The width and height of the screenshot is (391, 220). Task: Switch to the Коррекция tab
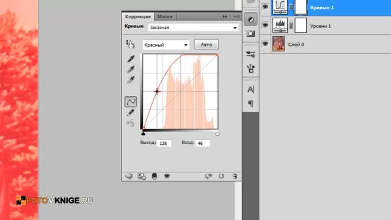(138, 16)
